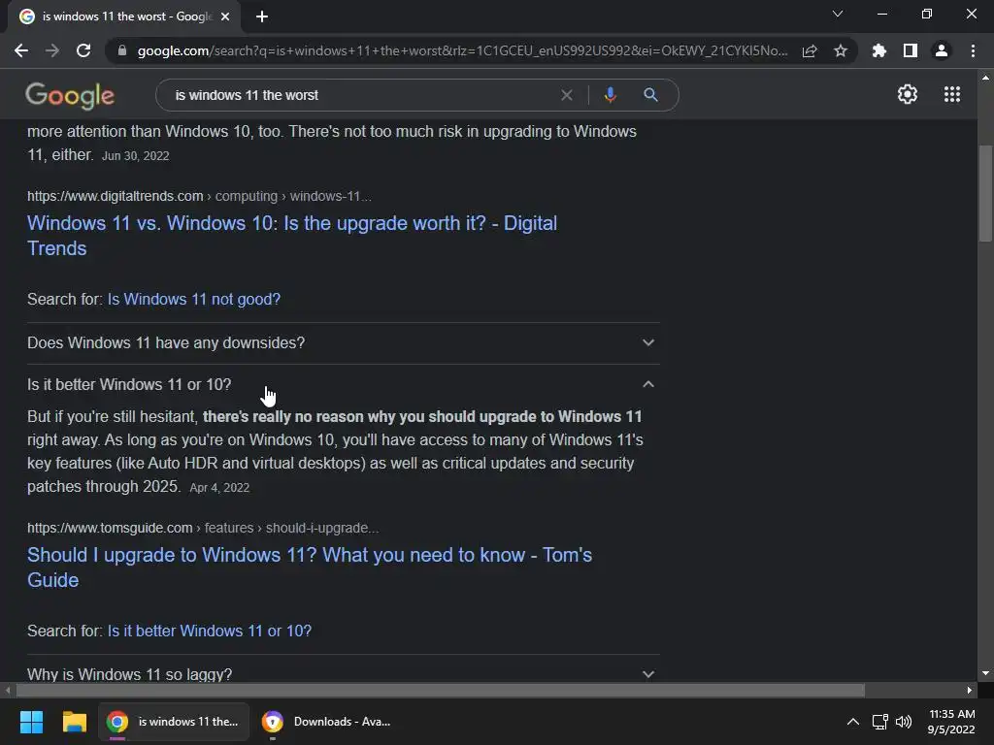Open File Explorer from taskbar
This screenshot has width=994, height=745.
pos(74,722)
